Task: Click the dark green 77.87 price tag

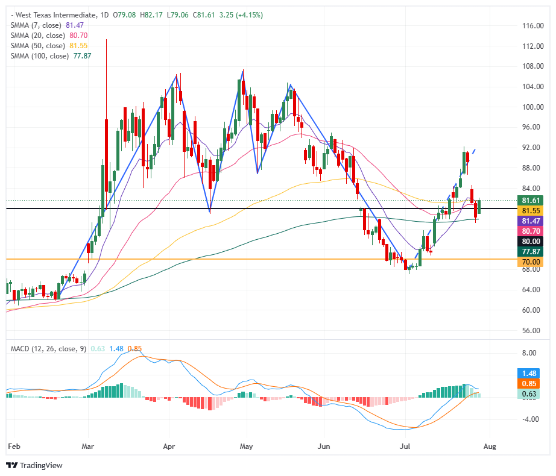Action: [530, 252]
